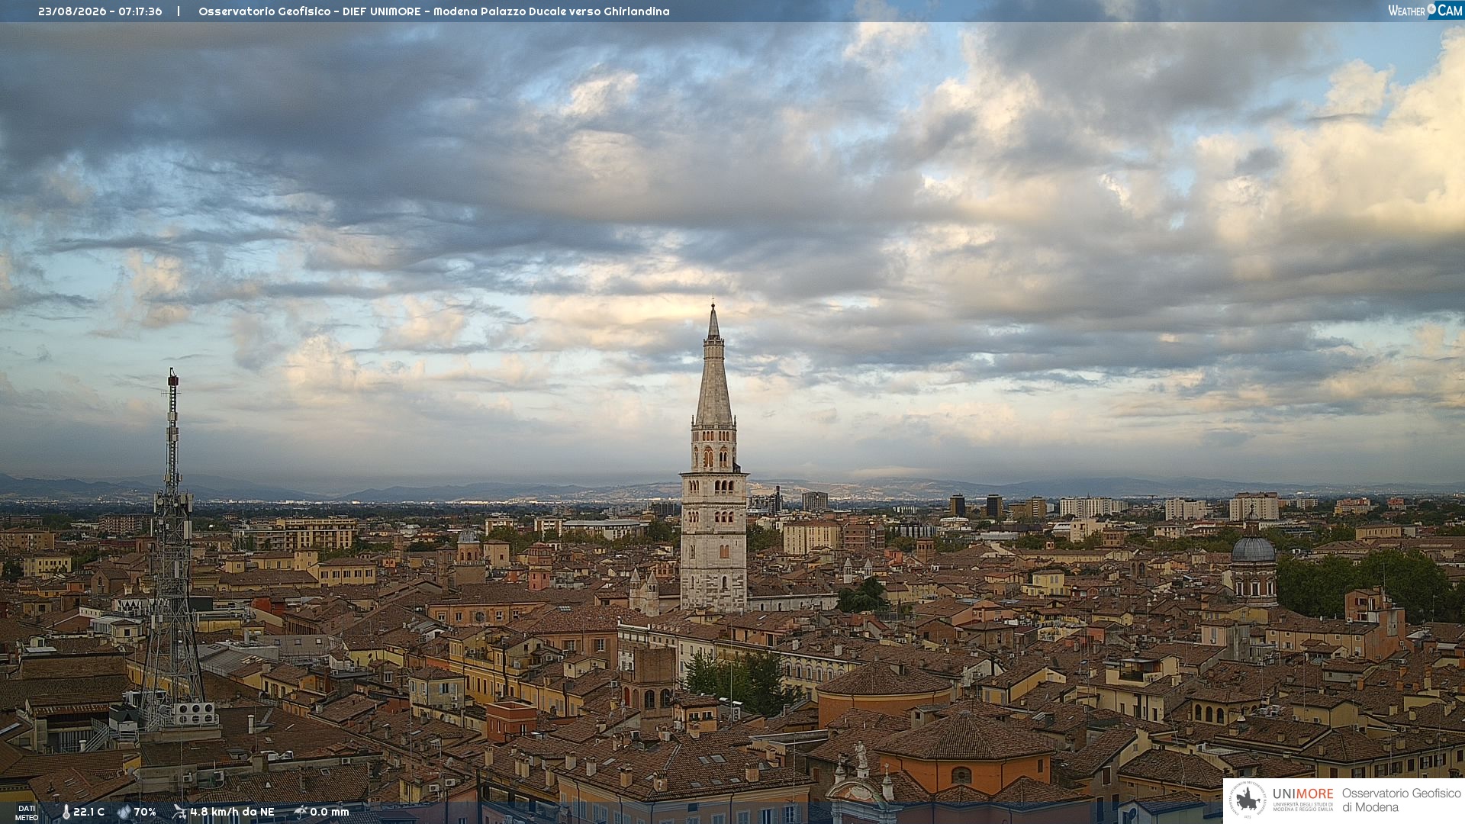Click the Osservatorio Geofisico di Modena text
This screenshot has height=824, width=1465.
1401,800
